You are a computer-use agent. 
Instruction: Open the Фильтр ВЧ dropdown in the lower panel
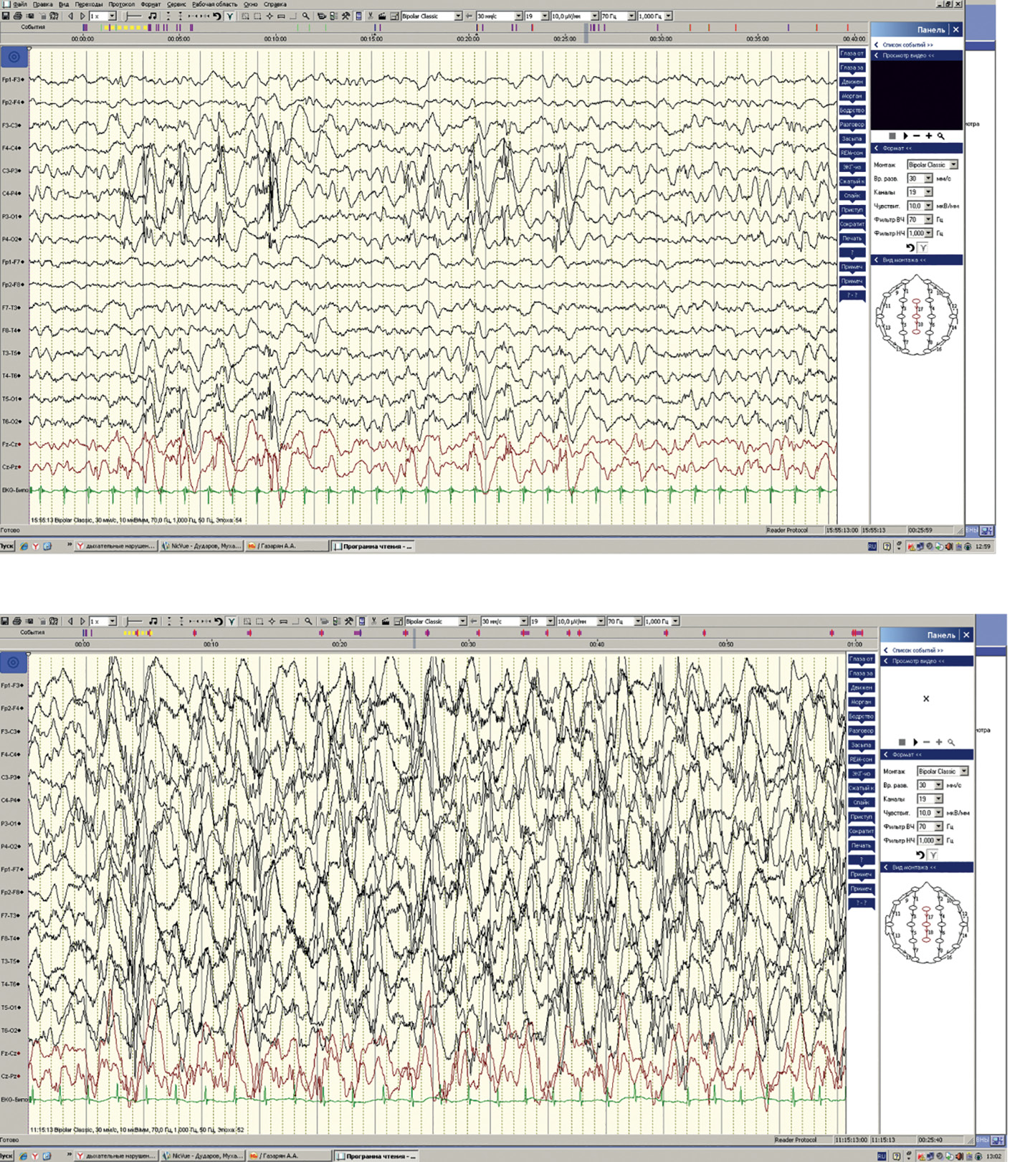pyautogui.click(x=938, y=827)
